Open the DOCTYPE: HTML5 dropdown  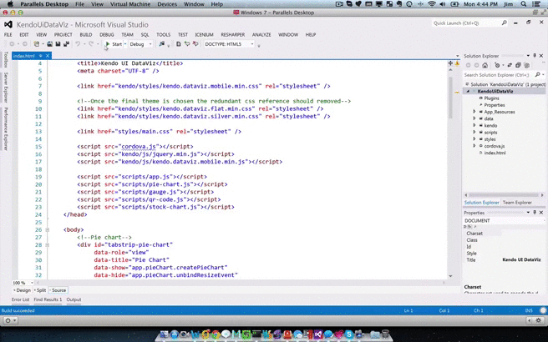pos(229,44)
